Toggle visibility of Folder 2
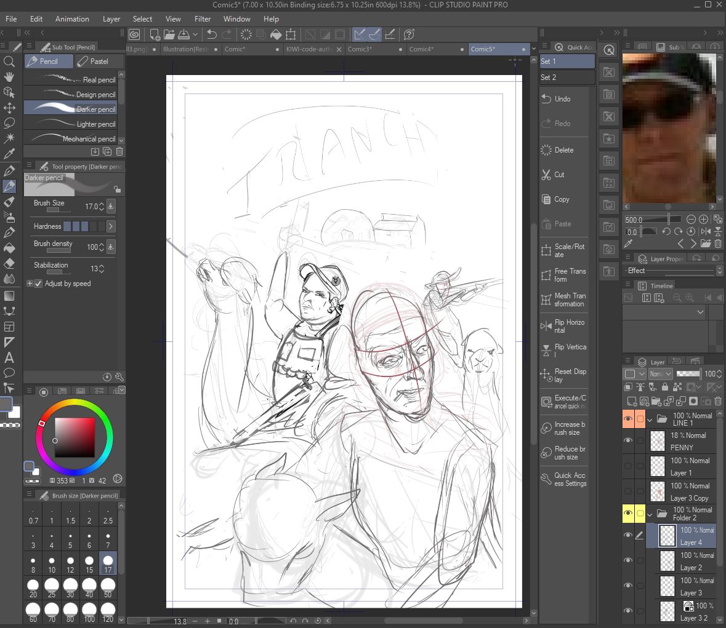 click(628, 513)
